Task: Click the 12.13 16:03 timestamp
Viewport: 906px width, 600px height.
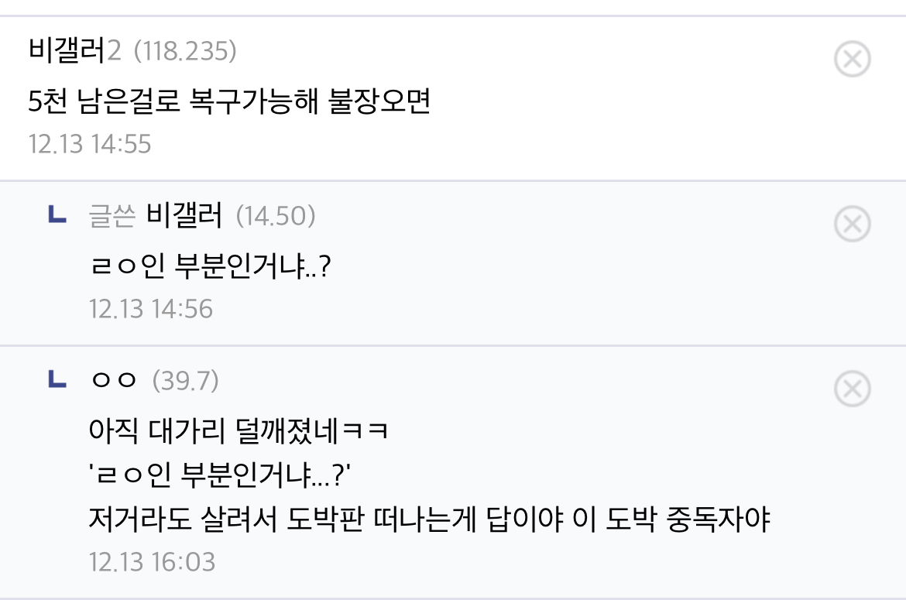Action: (152, 562)
